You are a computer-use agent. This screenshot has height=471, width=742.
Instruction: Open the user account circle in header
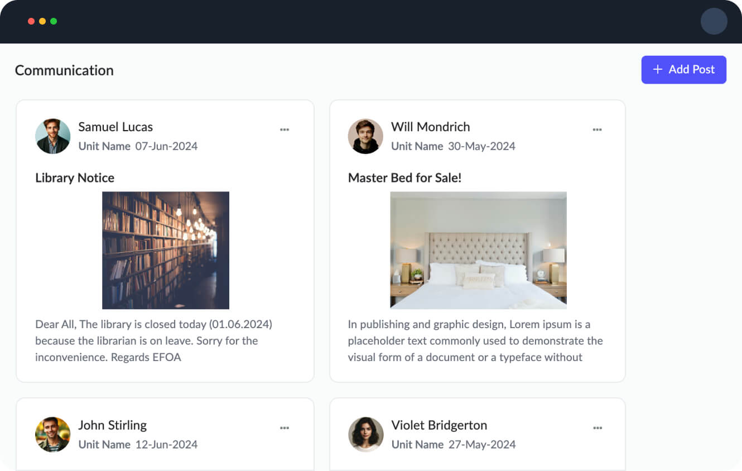(714, 22)
